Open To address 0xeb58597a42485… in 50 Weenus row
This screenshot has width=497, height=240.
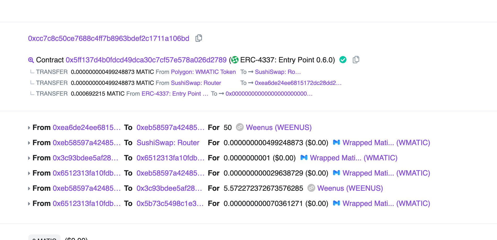click(170, 127)
